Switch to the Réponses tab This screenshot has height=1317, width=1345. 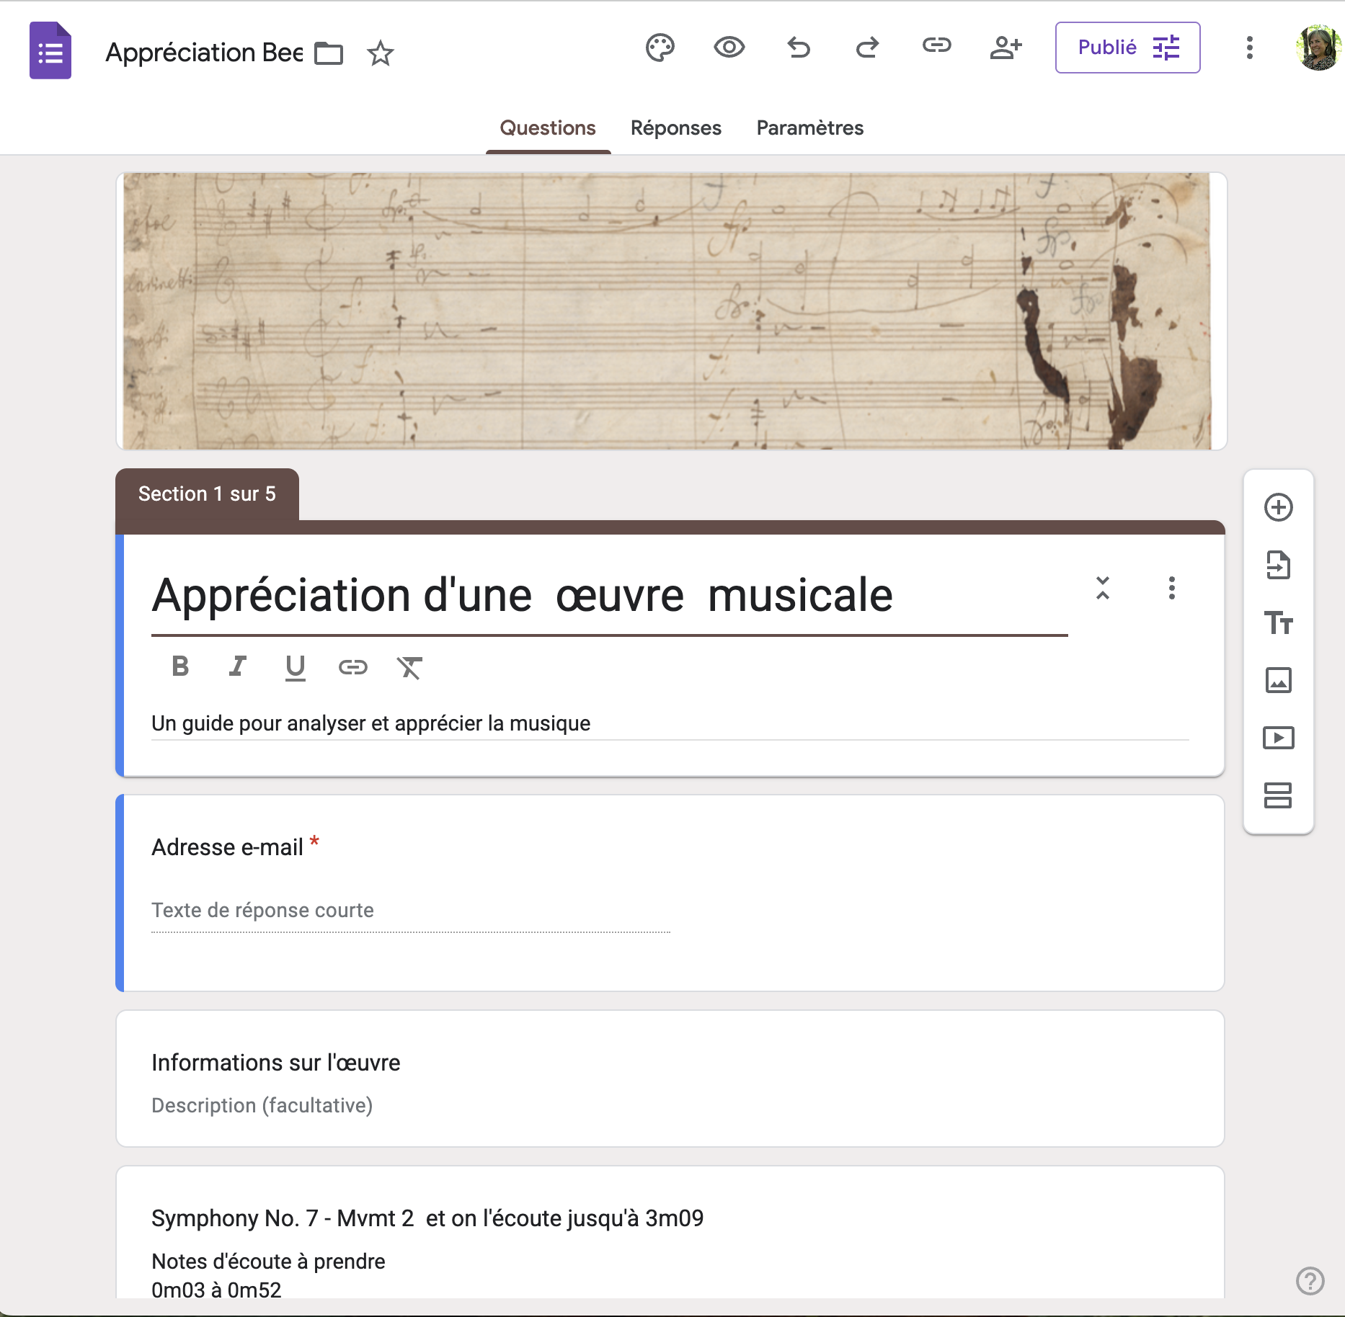pyautogui.click(x=675, y=128)
